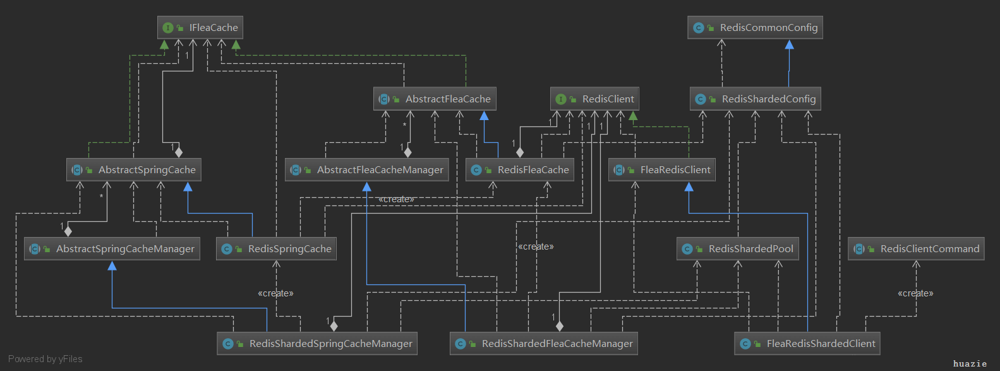Select the AbstractFleaCacheManager node label

380,170
